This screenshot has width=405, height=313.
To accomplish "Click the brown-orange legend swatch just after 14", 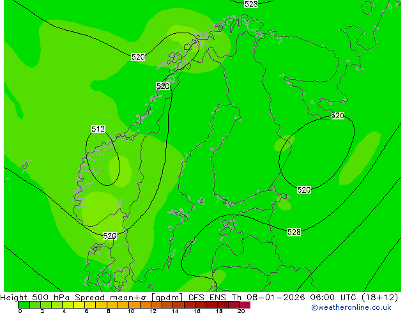I will pos(179,305).
